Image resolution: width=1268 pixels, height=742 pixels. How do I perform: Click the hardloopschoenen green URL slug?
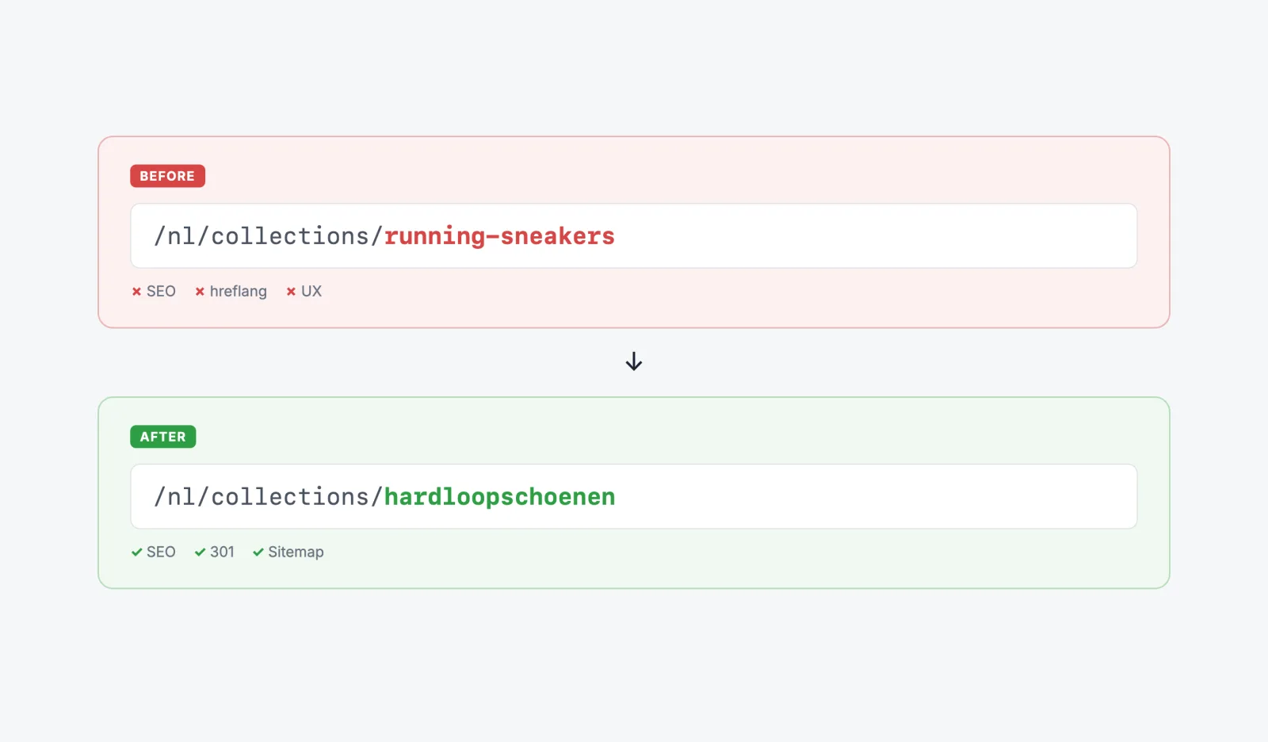click(500, 497)
